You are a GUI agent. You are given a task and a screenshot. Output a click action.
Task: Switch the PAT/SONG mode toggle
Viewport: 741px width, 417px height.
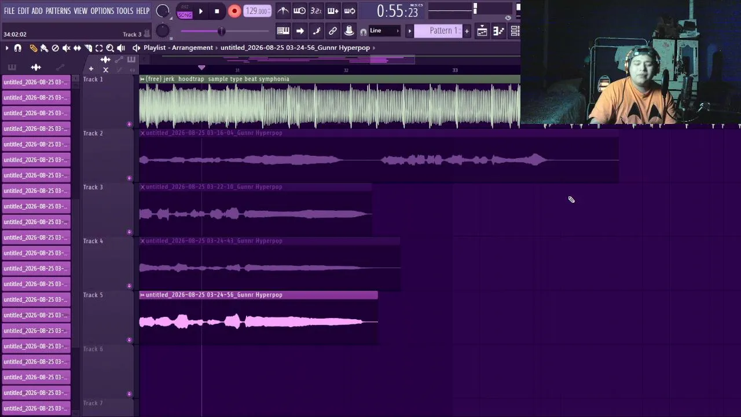pyautogui.click(x=185, y=11)
